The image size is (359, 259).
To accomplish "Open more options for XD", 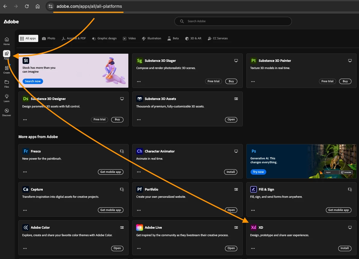I will coord(253,248).
